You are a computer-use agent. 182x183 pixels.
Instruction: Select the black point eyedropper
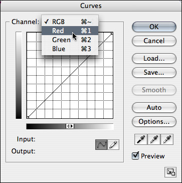click(x=141, y=139)
